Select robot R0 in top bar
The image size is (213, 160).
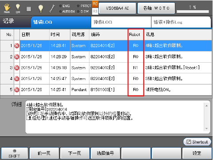tap(95, 4)
